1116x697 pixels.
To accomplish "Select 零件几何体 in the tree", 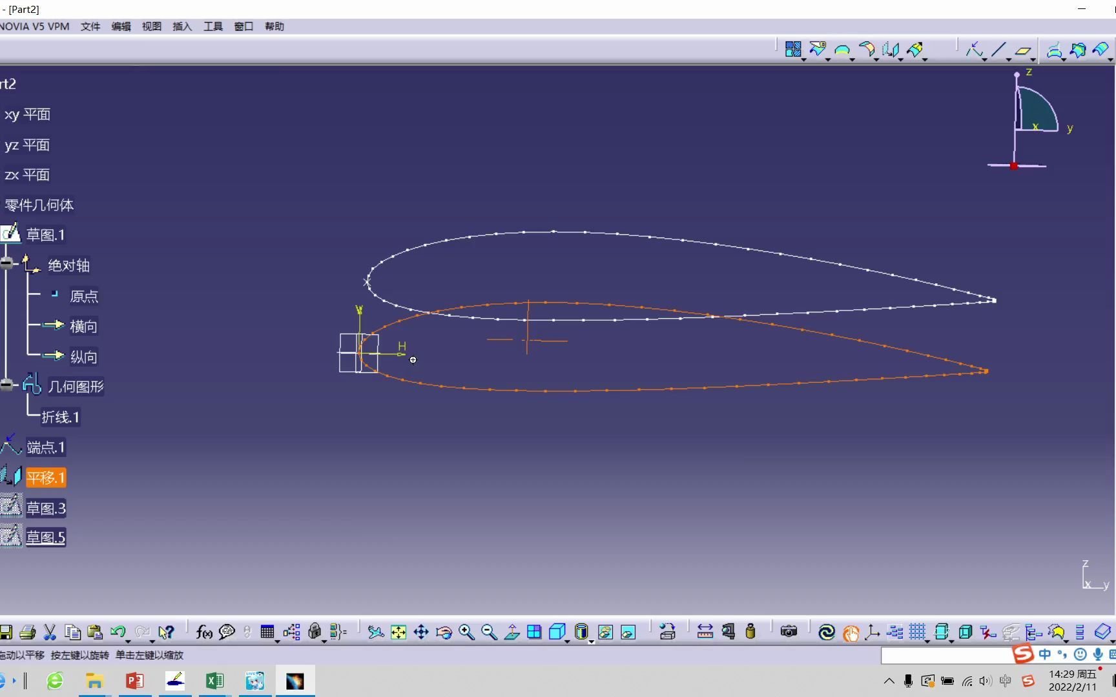I will pos(39,205).
